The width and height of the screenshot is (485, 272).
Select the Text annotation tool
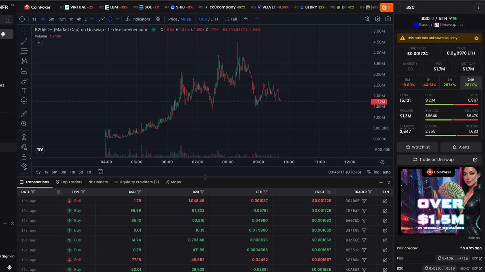[x=24, y=91]
